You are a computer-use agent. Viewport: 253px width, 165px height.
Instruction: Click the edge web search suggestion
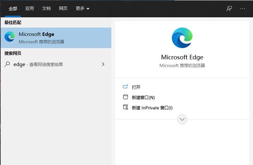coord(56,64)
